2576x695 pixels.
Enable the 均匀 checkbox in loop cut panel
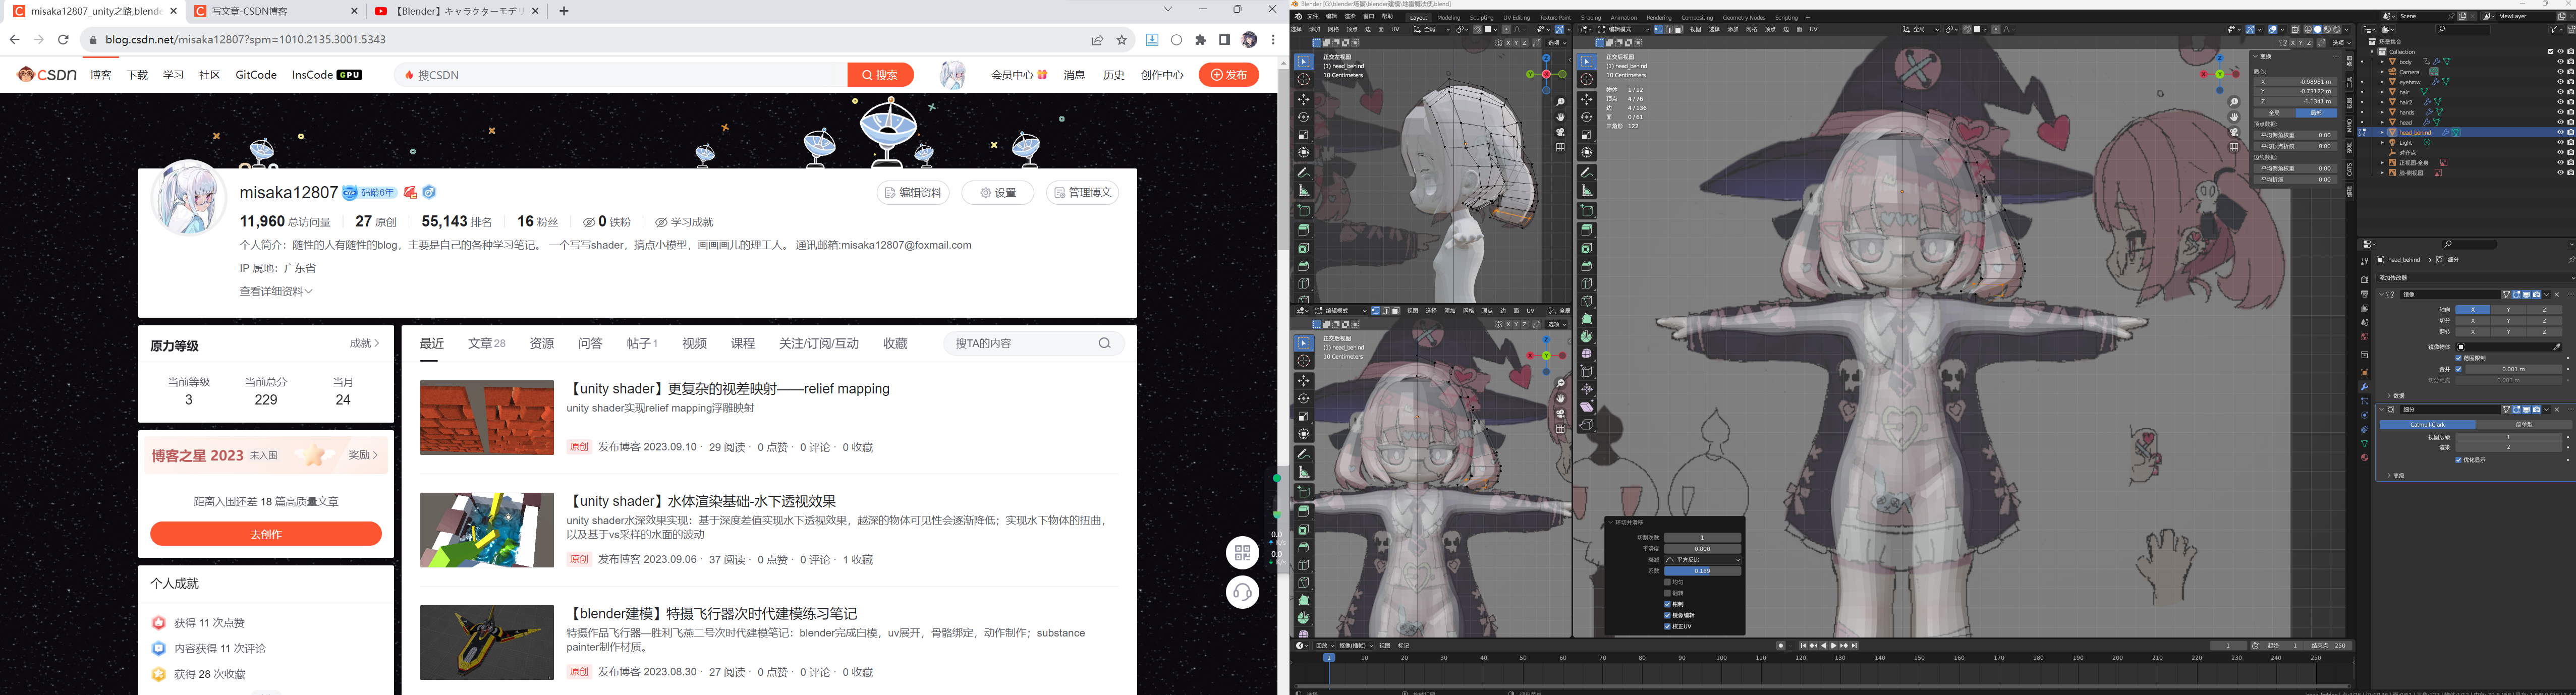[x=1667, y=582]
